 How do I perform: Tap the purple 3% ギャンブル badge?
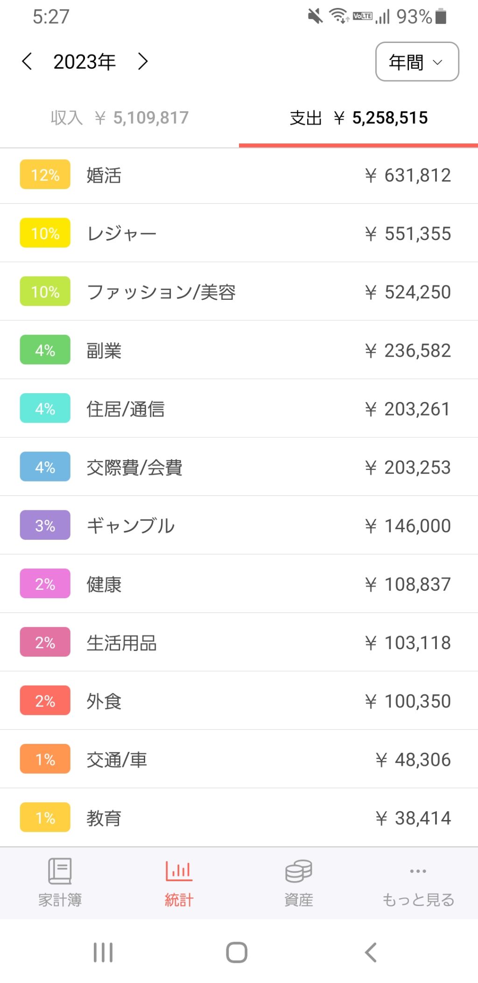45,525
